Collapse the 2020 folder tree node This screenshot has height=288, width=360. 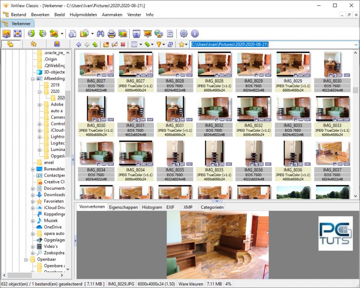[40, 91]
